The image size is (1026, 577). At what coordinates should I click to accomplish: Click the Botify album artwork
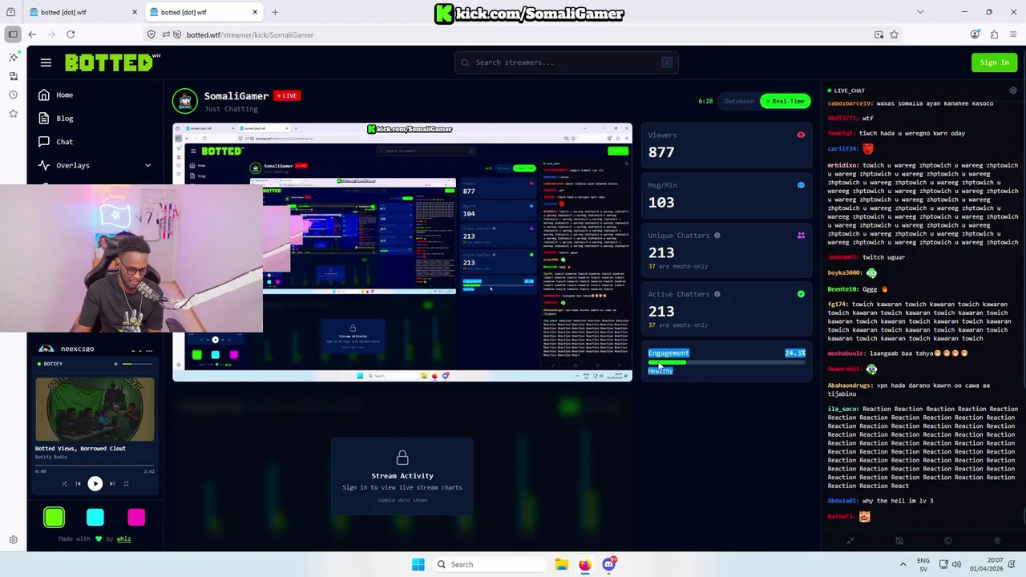(x=95, y=409)
